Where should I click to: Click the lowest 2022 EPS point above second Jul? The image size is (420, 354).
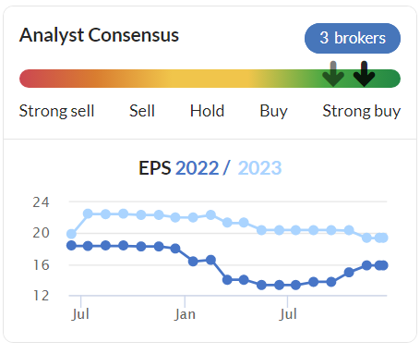[x=279, y=285]
